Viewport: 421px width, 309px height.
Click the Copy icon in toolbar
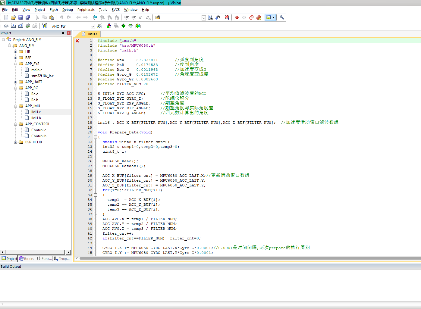pos(45,17)
